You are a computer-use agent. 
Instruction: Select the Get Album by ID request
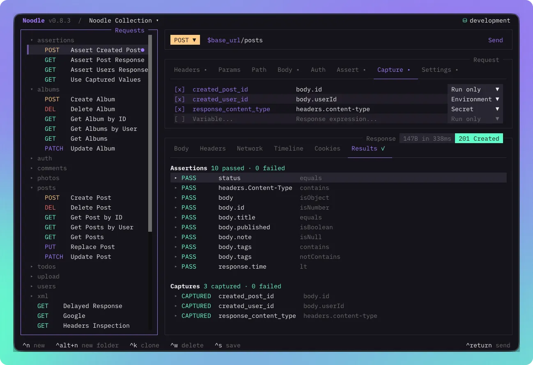click(87, 119)
